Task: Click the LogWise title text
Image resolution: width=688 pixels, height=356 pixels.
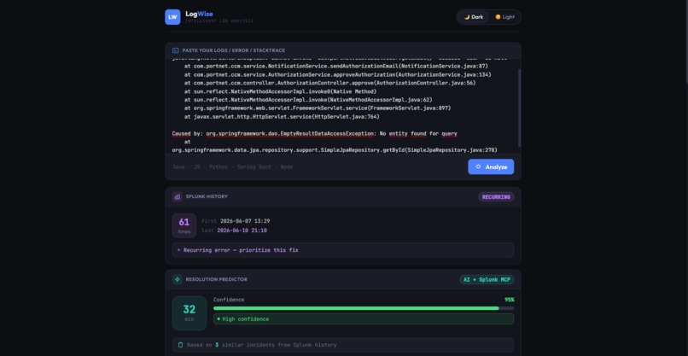Action: pyautogui.click(x=199, y=14)
